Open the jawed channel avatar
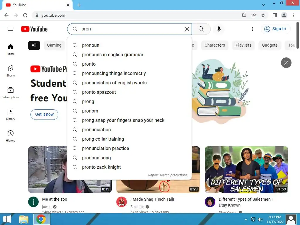Image resolution: width=300 pixels, height=225 pixels. coord(33,202)
